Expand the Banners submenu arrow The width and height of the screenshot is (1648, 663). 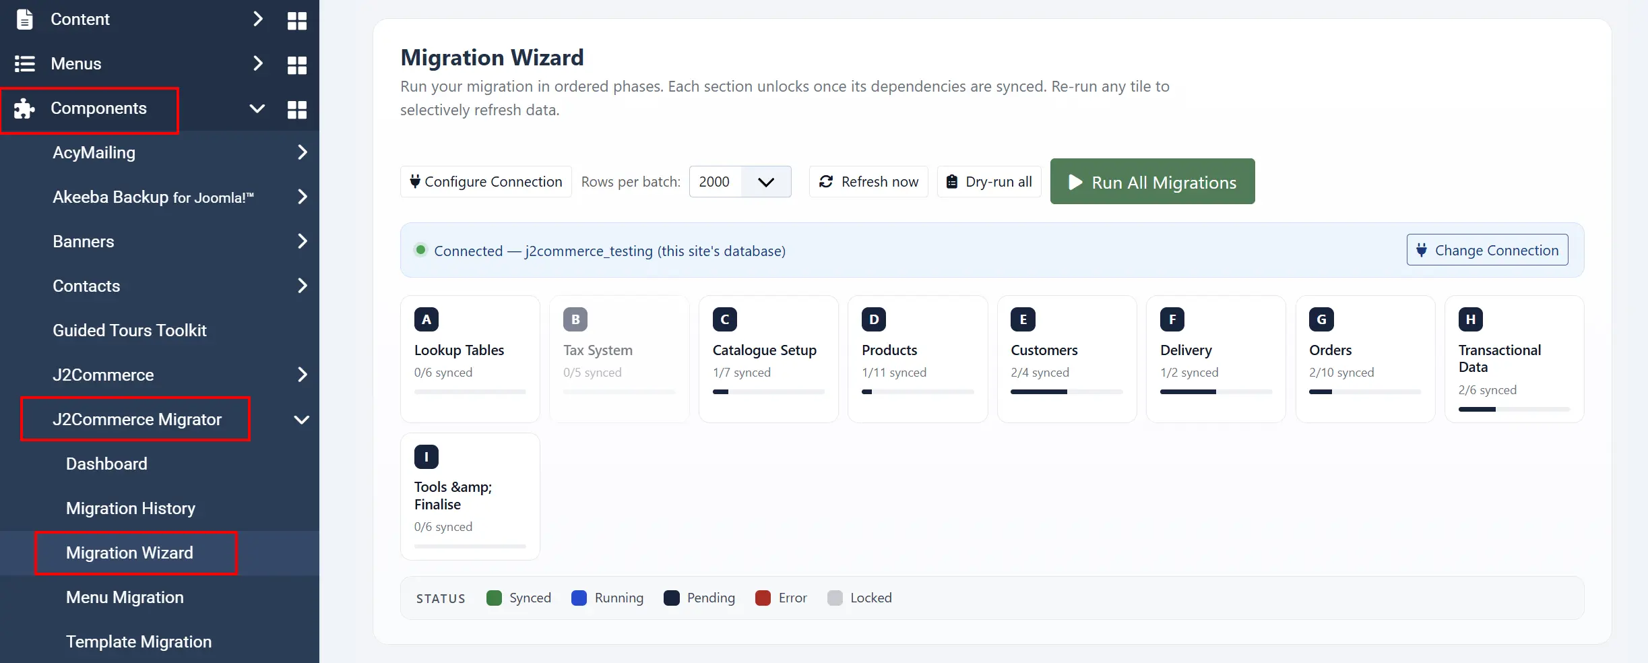[303, 241]
